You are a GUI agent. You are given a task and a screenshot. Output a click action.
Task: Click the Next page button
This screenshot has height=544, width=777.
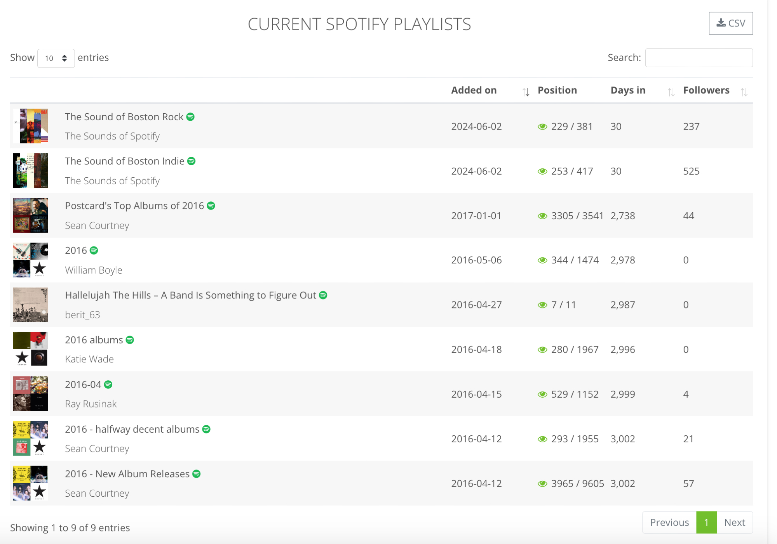pyautogui.click(x=734, y=522)
